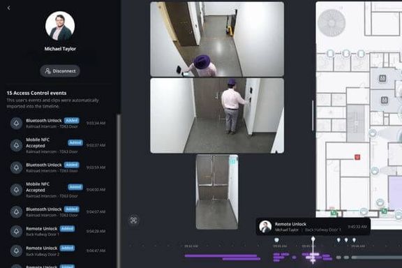Click Added badge on 9:03:34 Bluetooth Unlock
Image resolution: width=402 pixels, height=268 pixels.
click(71, 121)
